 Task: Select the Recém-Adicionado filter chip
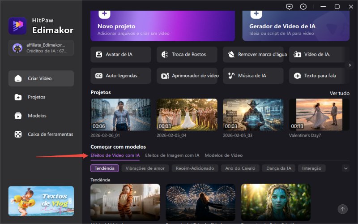(195, 168)
